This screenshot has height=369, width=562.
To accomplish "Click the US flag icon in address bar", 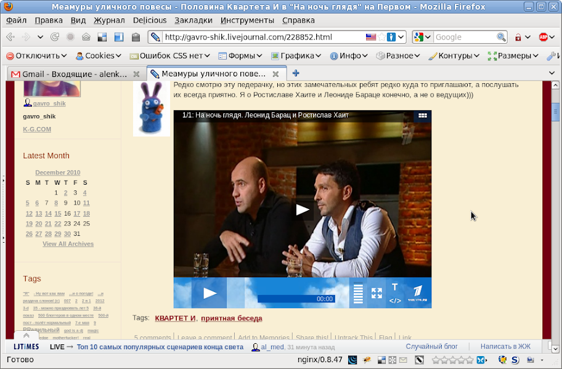I will [x=371, y=37].
